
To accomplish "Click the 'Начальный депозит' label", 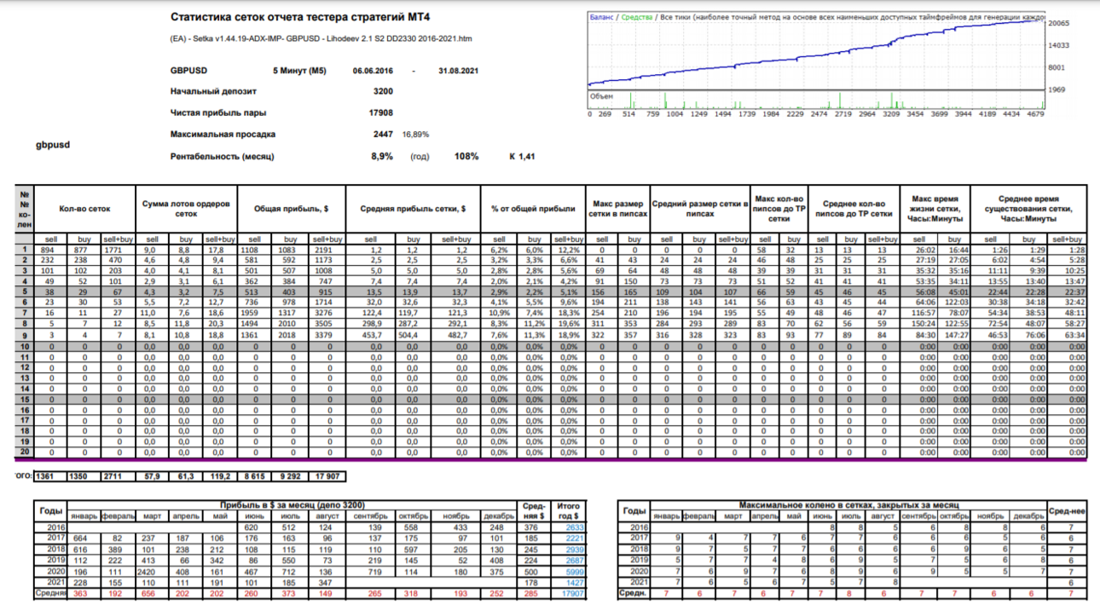I will click(214, 91).
